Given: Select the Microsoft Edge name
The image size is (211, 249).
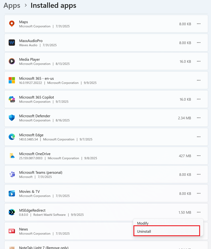Looking at the screenshot, I should point(31,135).
